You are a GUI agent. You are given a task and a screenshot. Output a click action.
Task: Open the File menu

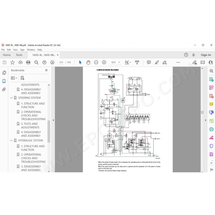pos(3,50)
